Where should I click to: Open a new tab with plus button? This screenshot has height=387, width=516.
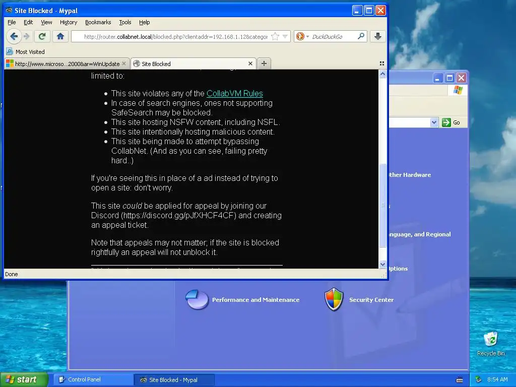(x=264, y=63)
